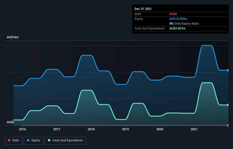
Task: Click the blue Equity legend dot
Action: coord(28,140)
